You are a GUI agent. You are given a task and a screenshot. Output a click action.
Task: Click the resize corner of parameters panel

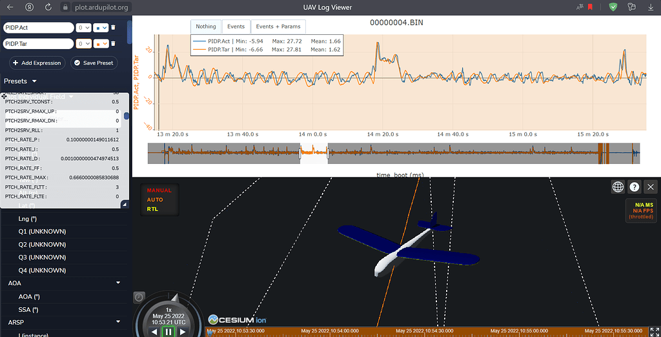[125, 204]
